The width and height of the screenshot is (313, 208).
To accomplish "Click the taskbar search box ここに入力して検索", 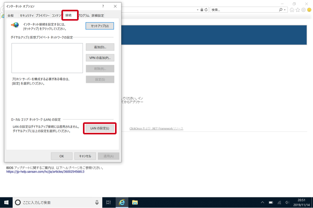I will pyautogui.click(x=58, y=203).
